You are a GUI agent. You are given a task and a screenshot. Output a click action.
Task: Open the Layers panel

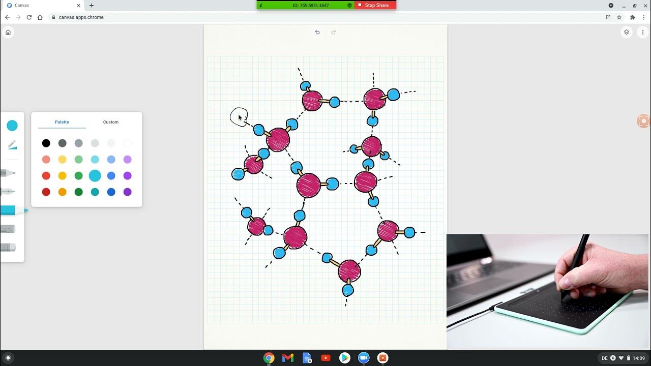click(627, 32)
